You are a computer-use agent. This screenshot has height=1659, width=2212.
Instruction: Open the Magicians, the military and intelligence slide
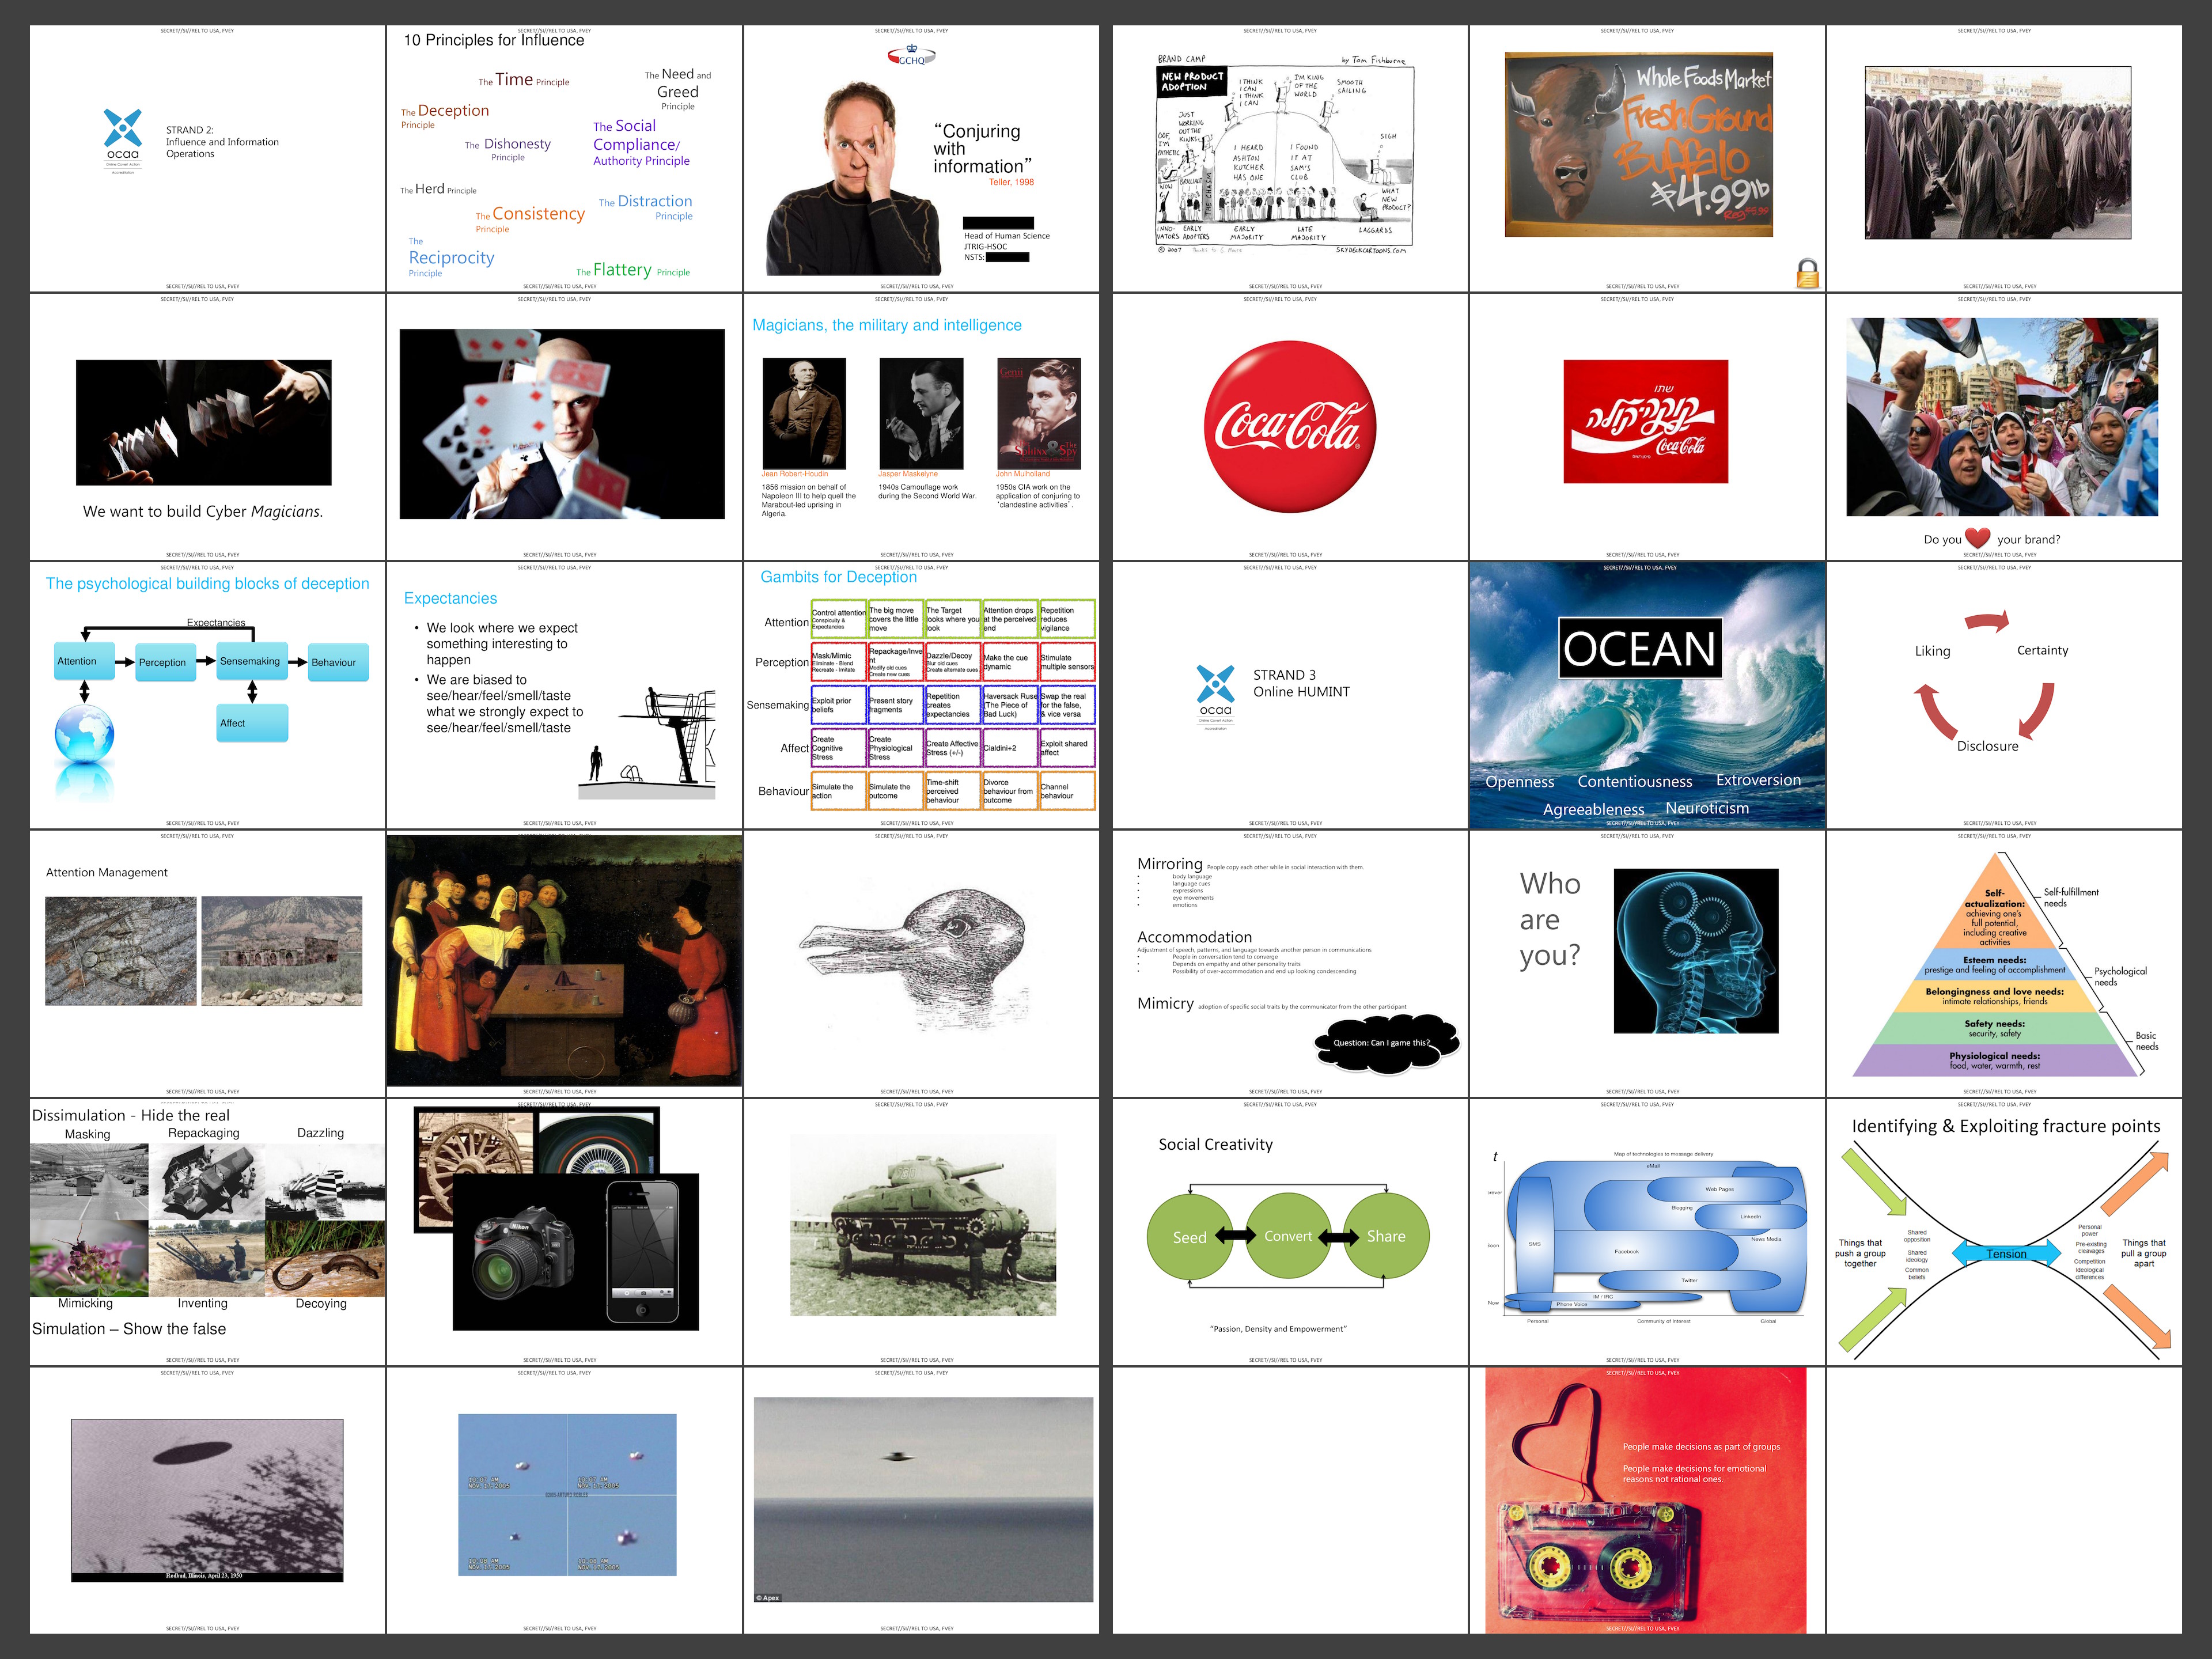click(921, 427)
